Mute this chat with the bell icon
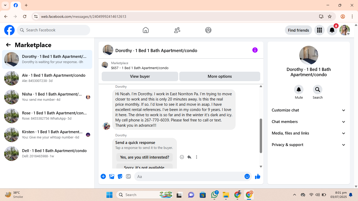The width and height of the screenshot is (358, 201). pyautogui.click(x=299, y=90)
